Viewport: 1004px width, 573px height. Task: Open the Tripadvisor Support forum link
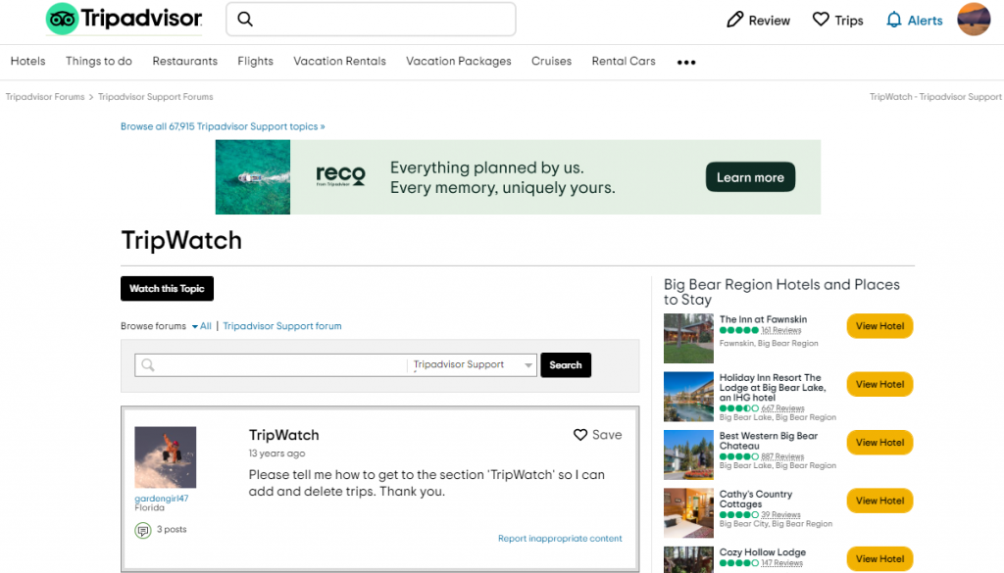tap(282, 326)
